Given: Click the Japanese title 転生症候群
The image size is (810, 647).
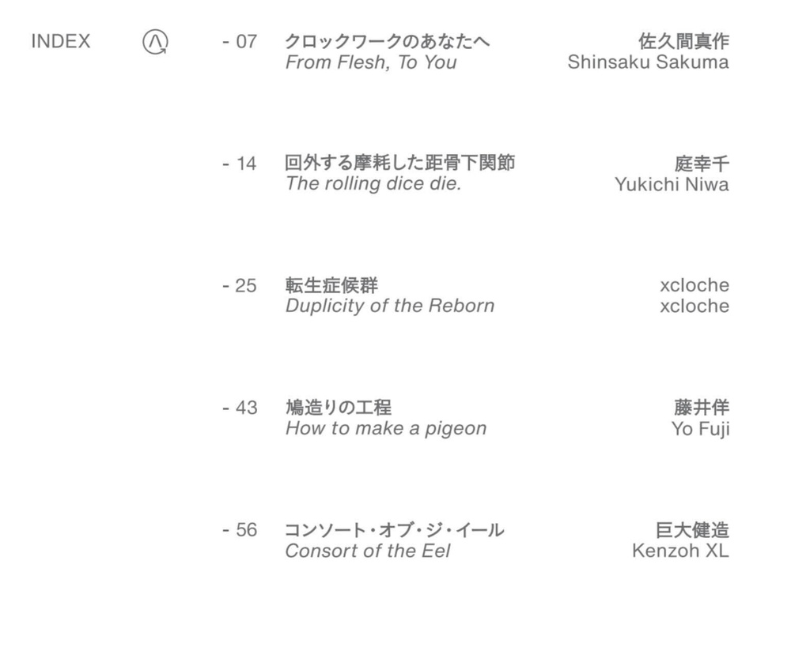Looking at the screenshot, I should [x=331, y=285].
